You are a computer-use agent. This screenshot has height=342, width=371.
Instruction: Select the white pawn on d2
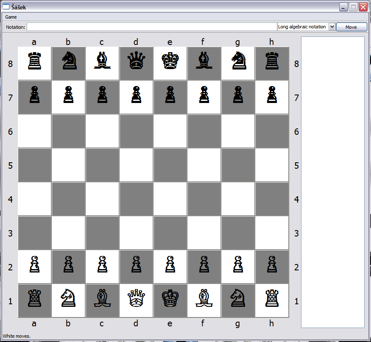click(136, 264)
